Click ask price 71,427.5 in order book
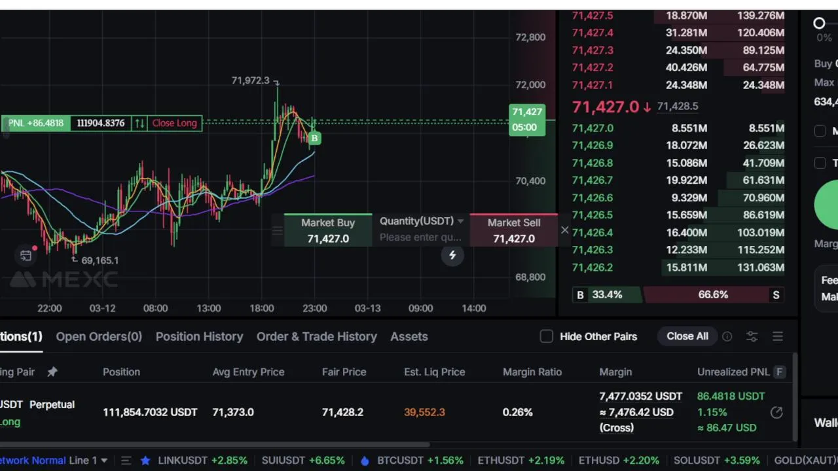 point(592,15)
